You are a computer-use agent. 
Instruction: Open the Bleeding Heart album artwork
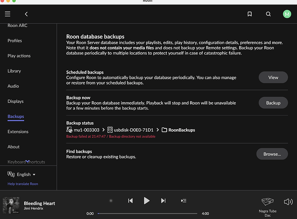[x=11, y=205]
